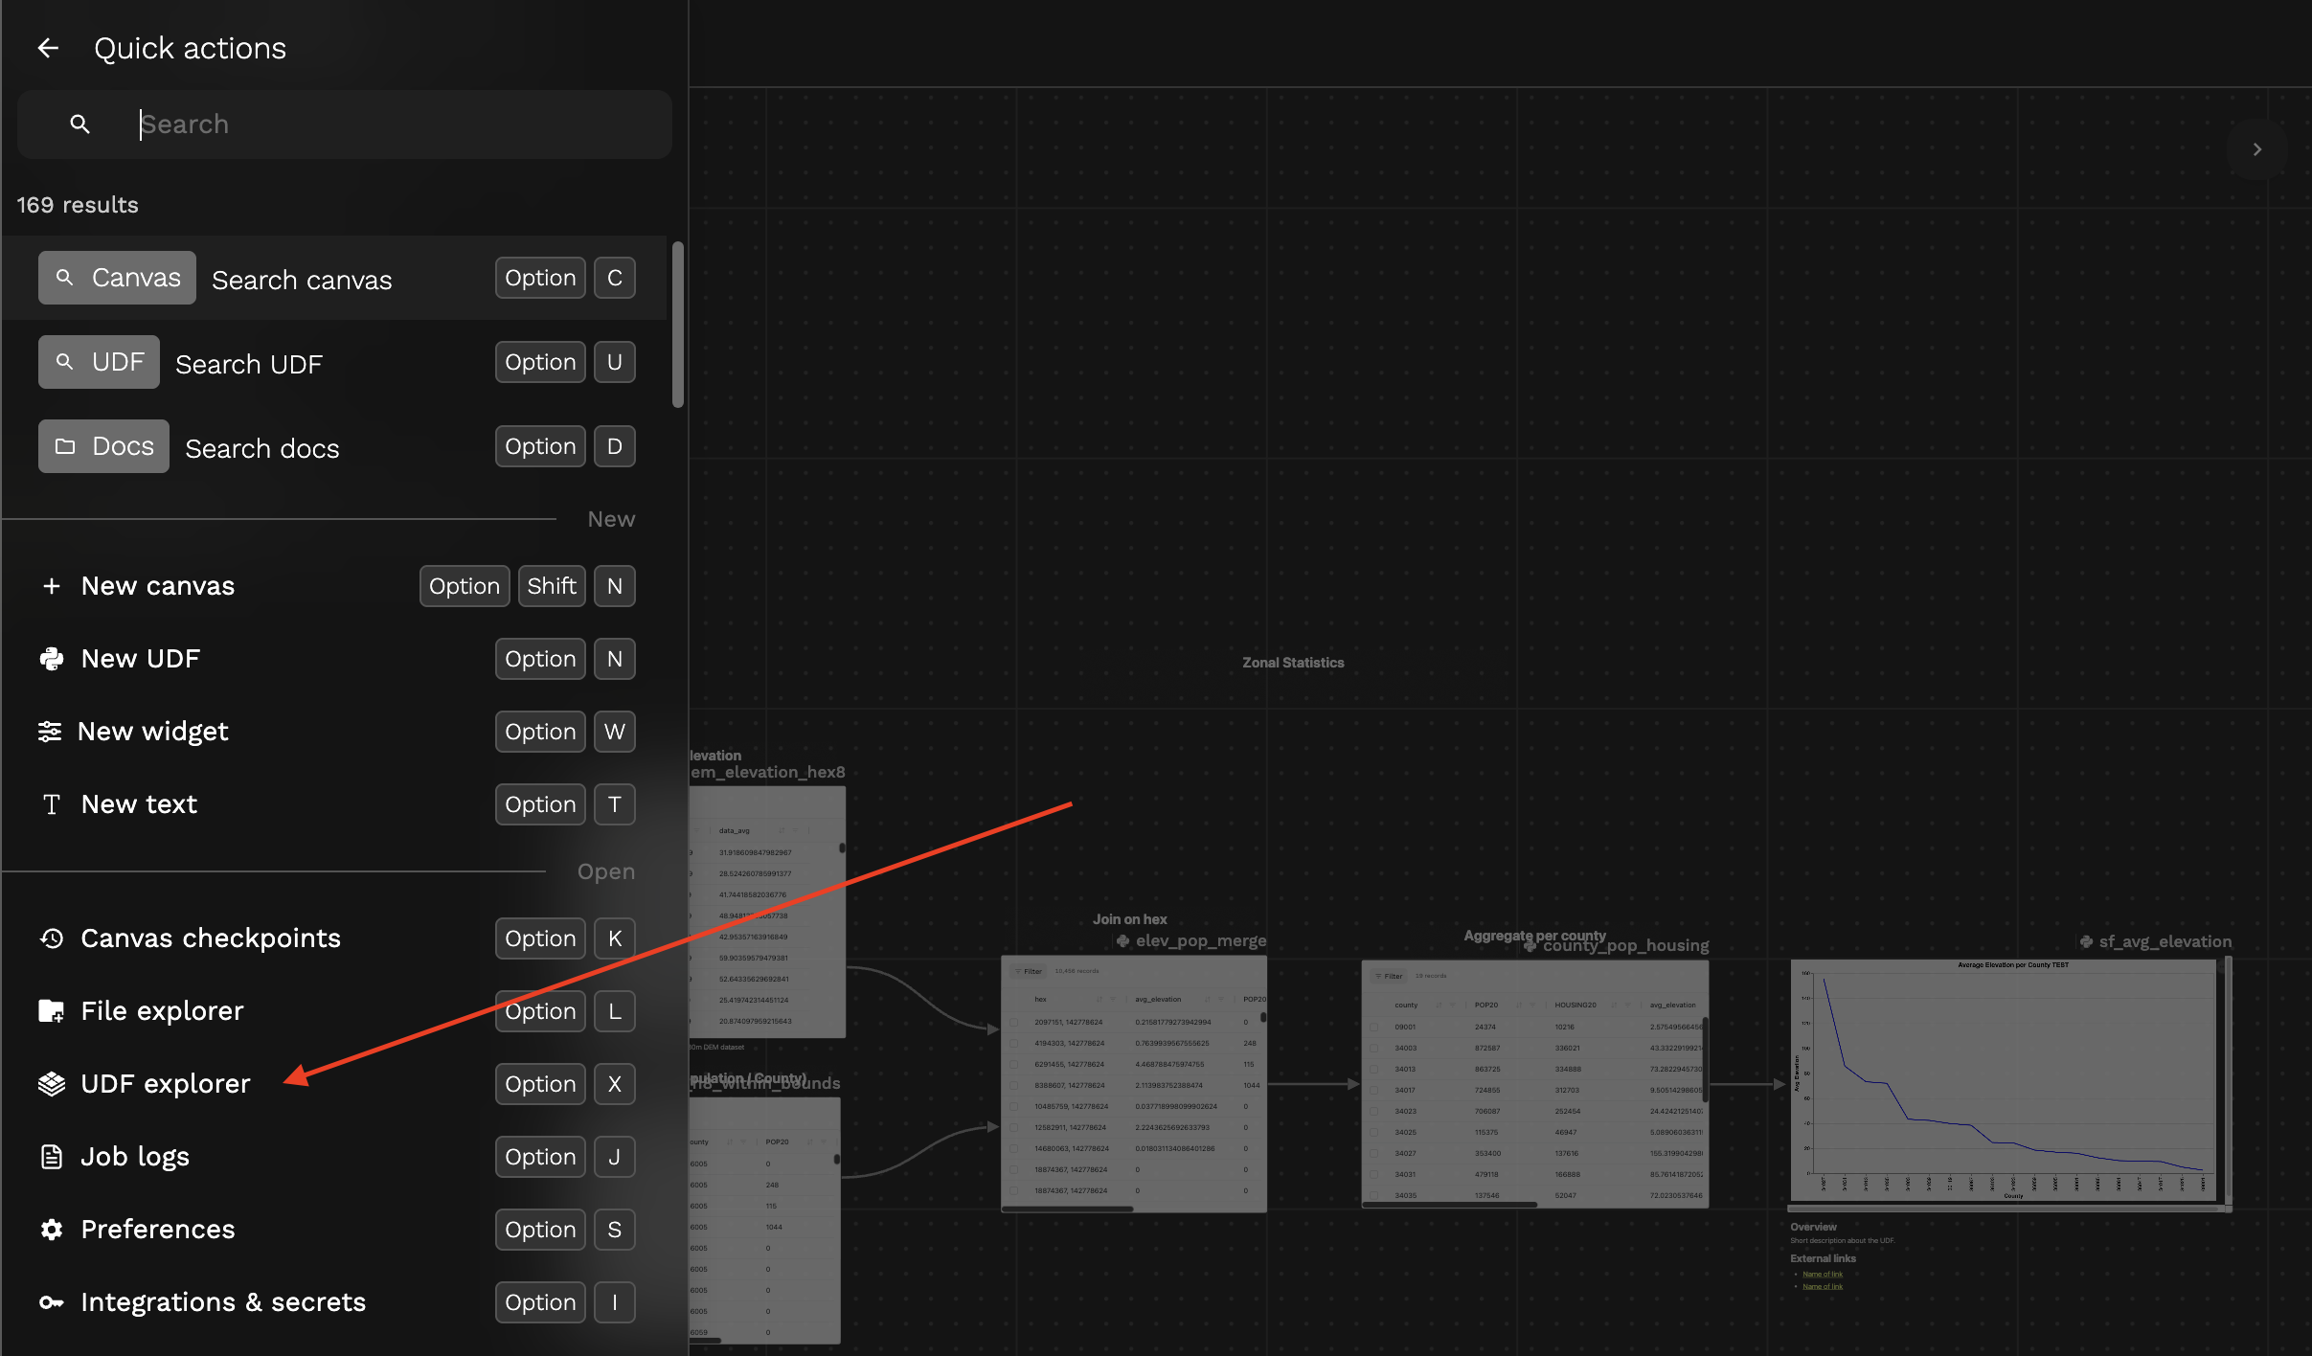Click the back arrow beside Quick actions

pyautogui.click(x=48, y=48)
